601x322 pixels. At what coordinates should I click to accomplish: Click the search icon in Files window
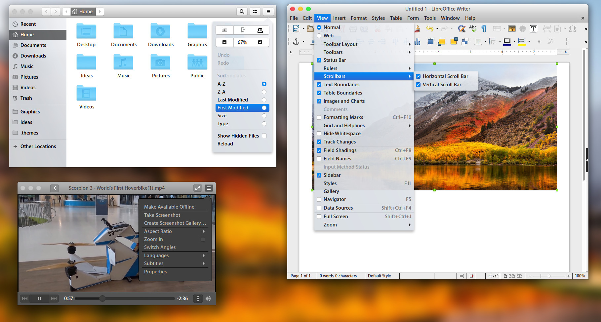coord(242,12)
